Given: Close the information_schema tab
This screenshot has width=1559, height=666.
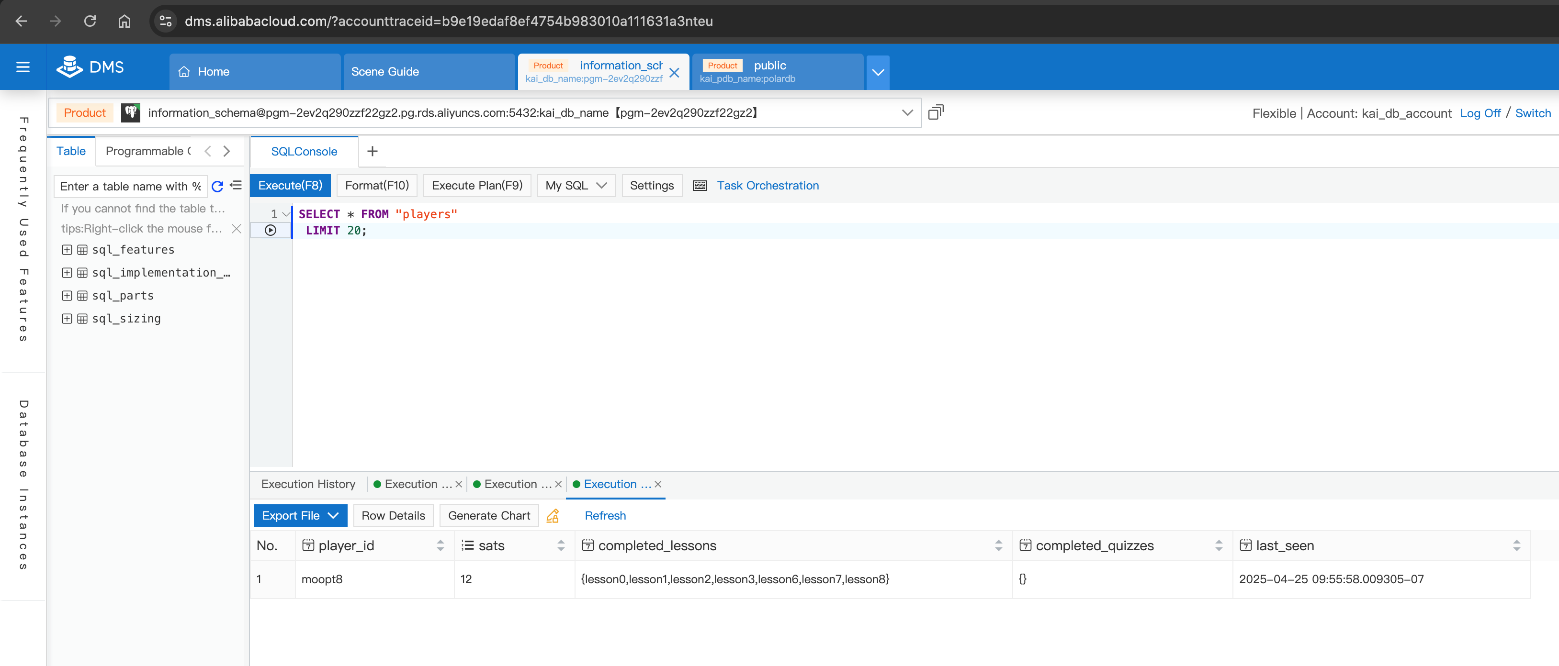Looking at the screenshot, I should click(674, 73).
